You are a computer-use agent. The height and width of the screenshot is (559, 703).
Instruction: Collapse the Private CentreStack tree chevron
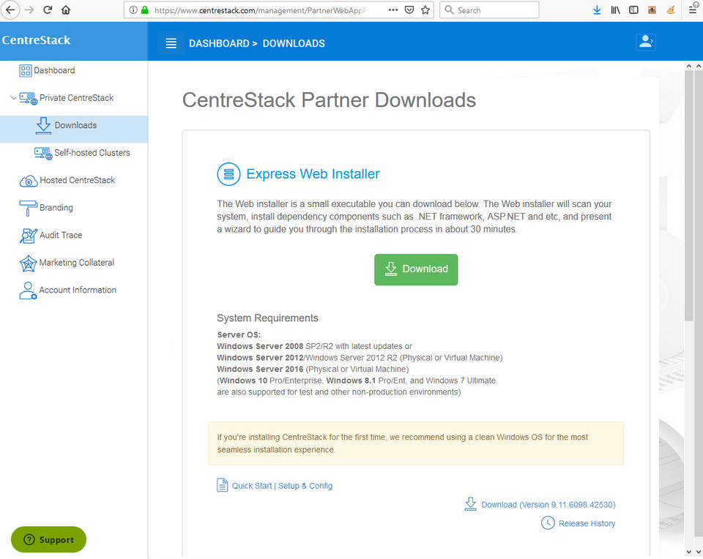tap(12, 97)
